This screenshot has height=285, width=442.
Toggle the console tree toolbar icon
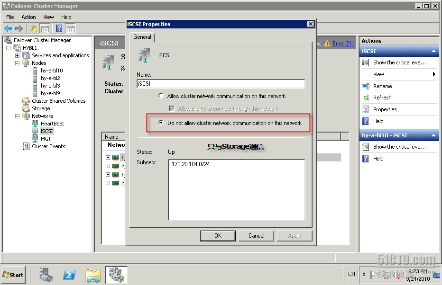click(45, 28)
